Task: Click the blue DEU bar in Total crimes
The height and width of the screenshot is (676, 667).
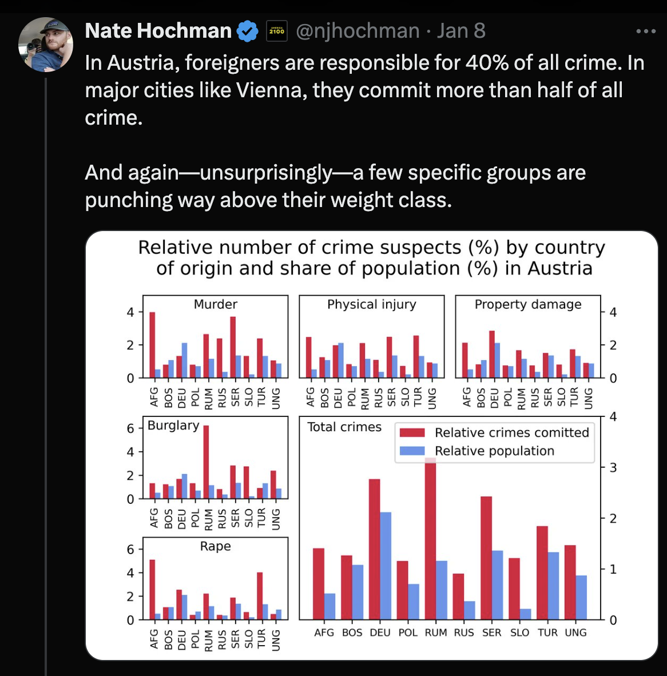Action: pos(386,566)
